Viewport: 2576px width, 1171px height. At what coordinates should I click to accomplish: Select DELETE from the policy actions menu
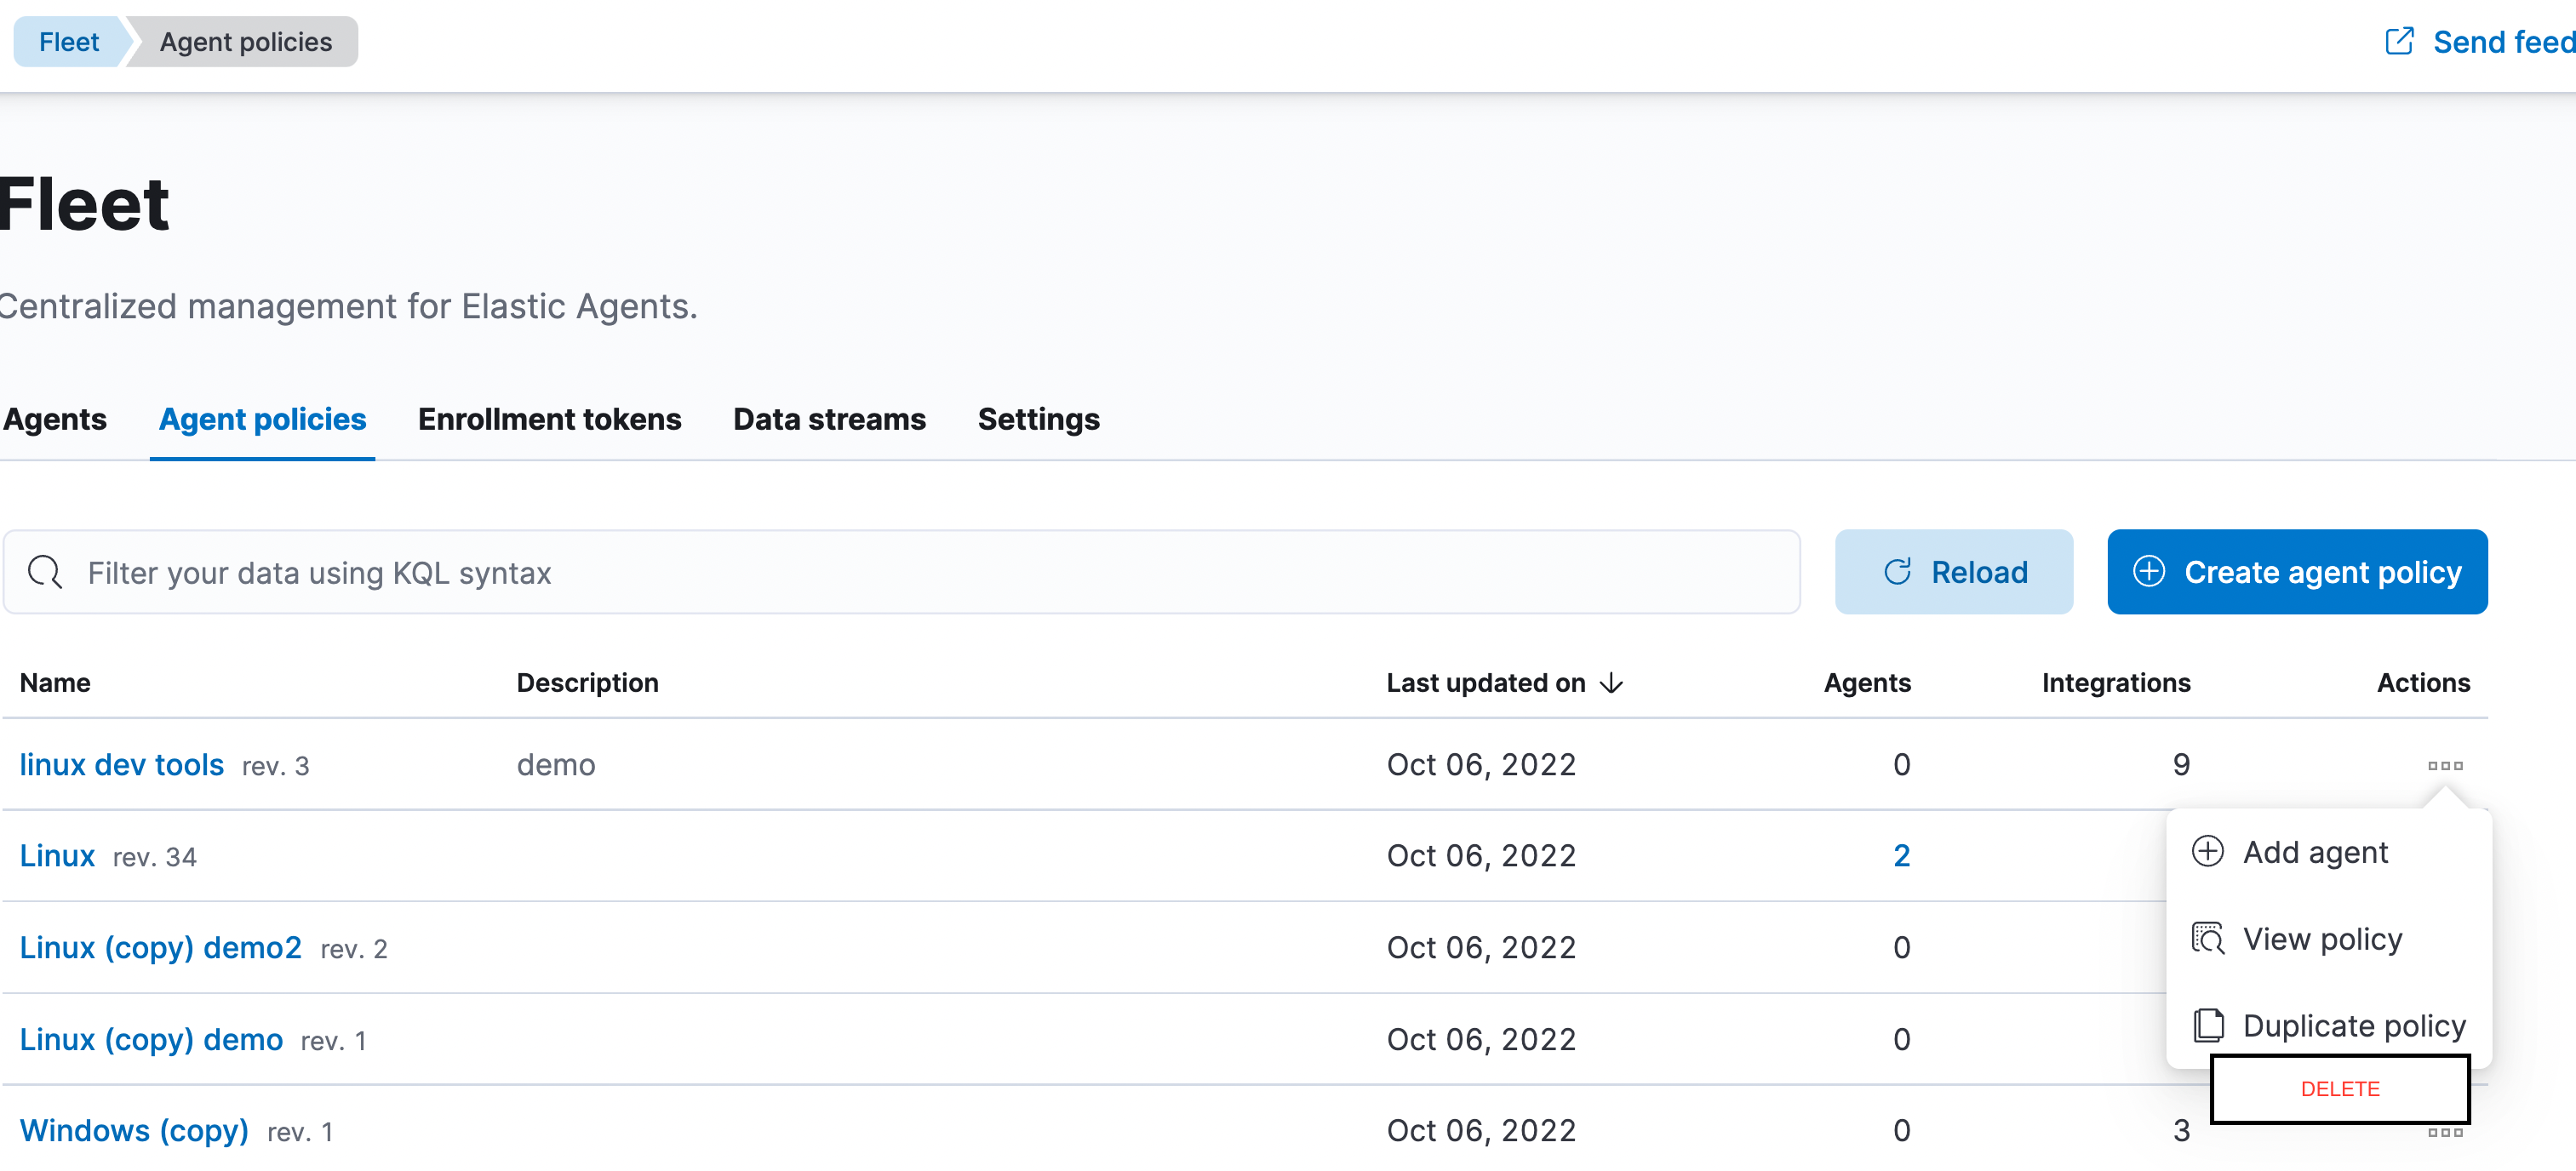pyautogui.click(x=2339, y=1089)
